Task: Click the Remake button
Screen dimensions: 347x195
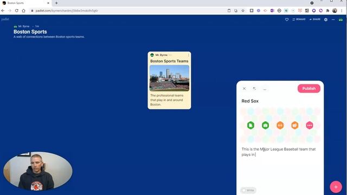Action: click(299, 19)
